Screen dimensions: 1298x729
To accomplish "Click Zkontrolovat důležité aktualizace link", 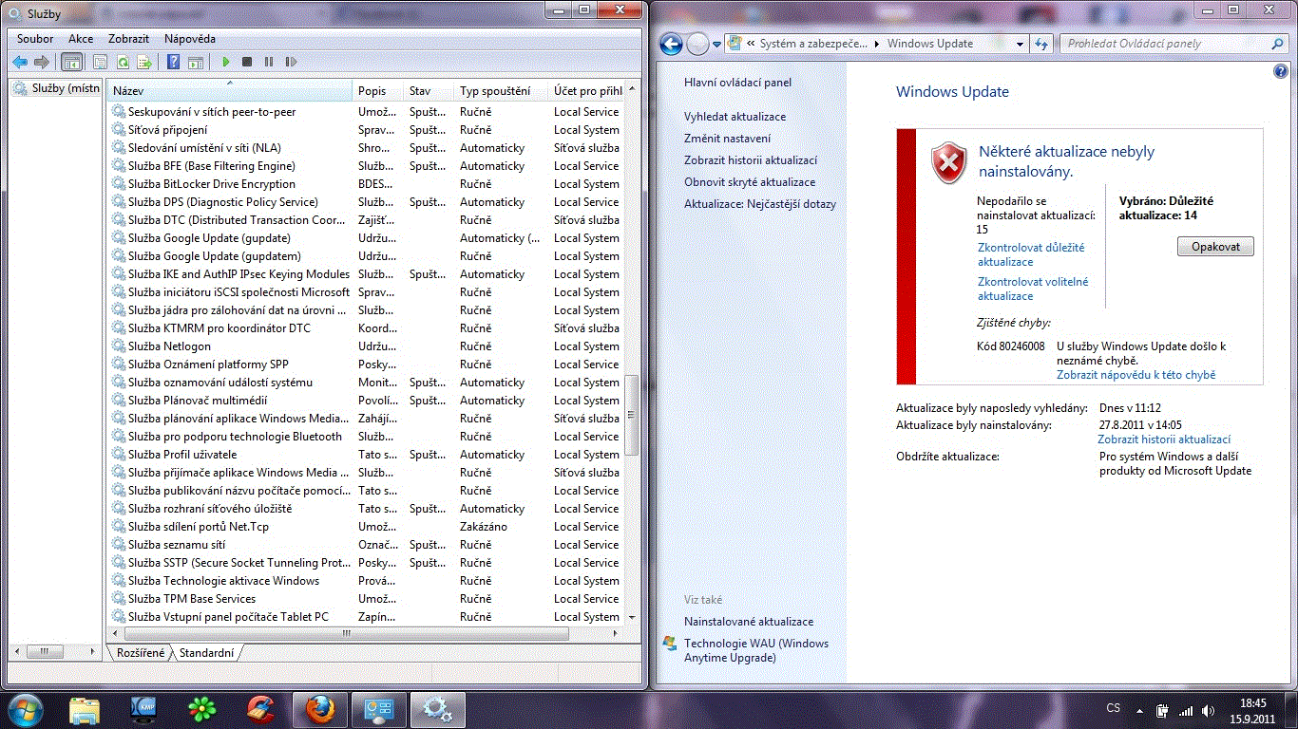I will 1031,254.
